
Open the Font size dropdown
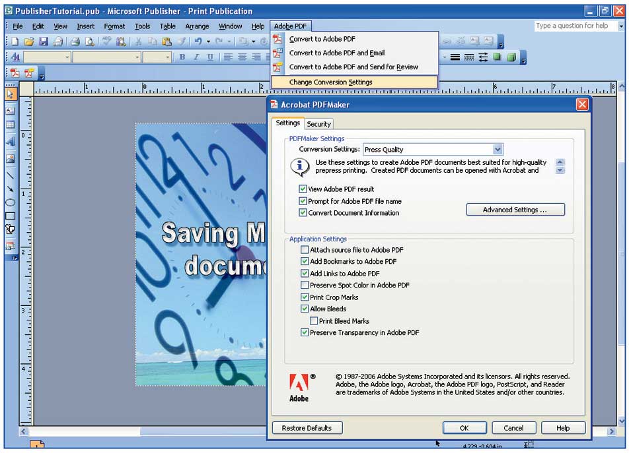pos(168,57)
